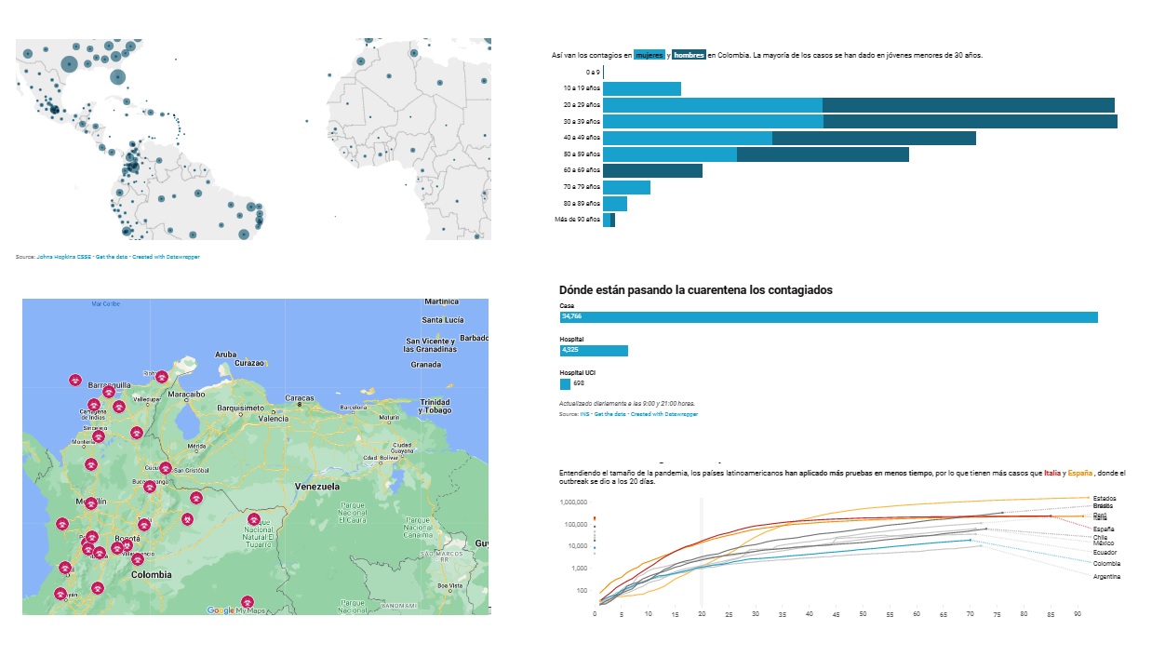Click the pin at Riohacha on the coast

click(x=162, y=377)
